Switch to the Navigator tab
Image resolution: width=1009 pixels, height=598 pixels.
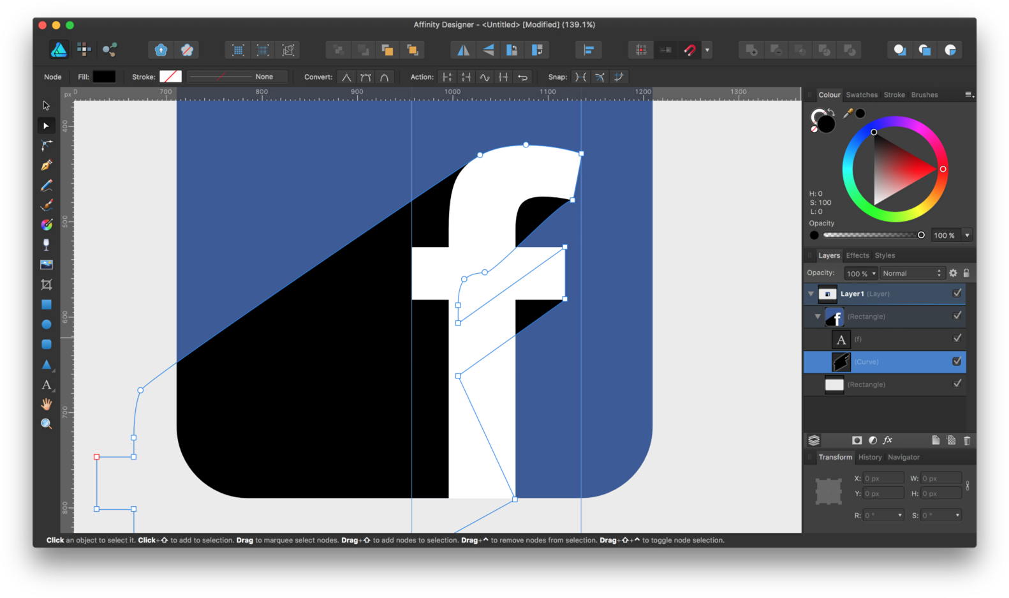click(904, 457)
